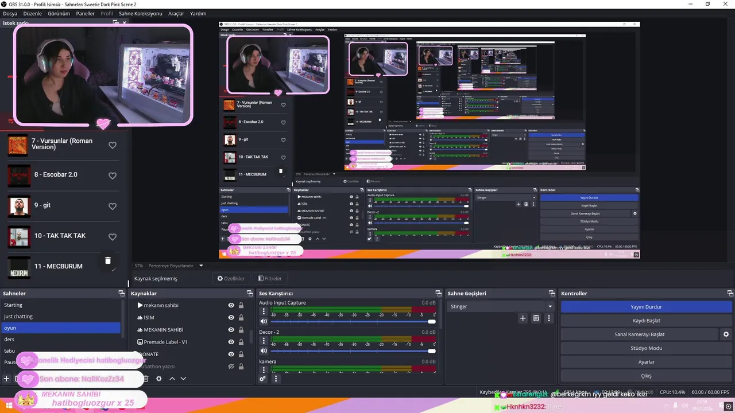The image size is (735, 413).
Task: Click the Escobar 2.0 album cover thumbnail
Action: tap(18, 176)
